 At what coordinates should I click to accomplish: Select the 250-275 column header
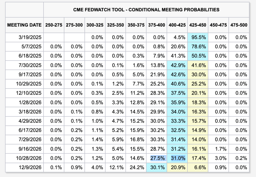[54, 25]
